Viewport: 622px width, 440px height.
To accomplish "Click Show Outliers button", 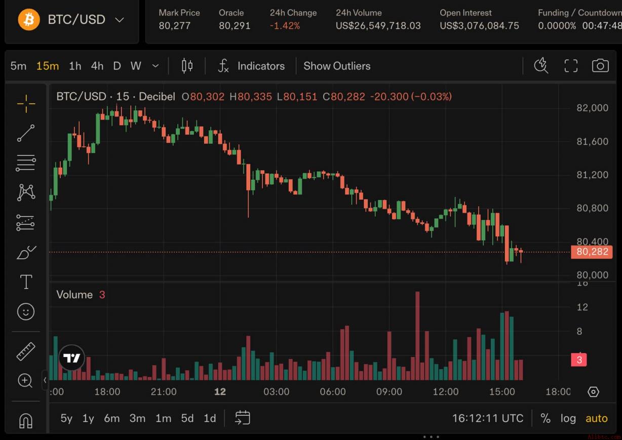I will click(337, 66).
